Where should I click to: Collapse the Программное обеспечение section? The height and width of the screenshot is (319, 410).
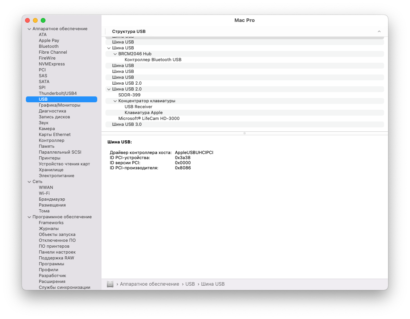click(29, 217)
